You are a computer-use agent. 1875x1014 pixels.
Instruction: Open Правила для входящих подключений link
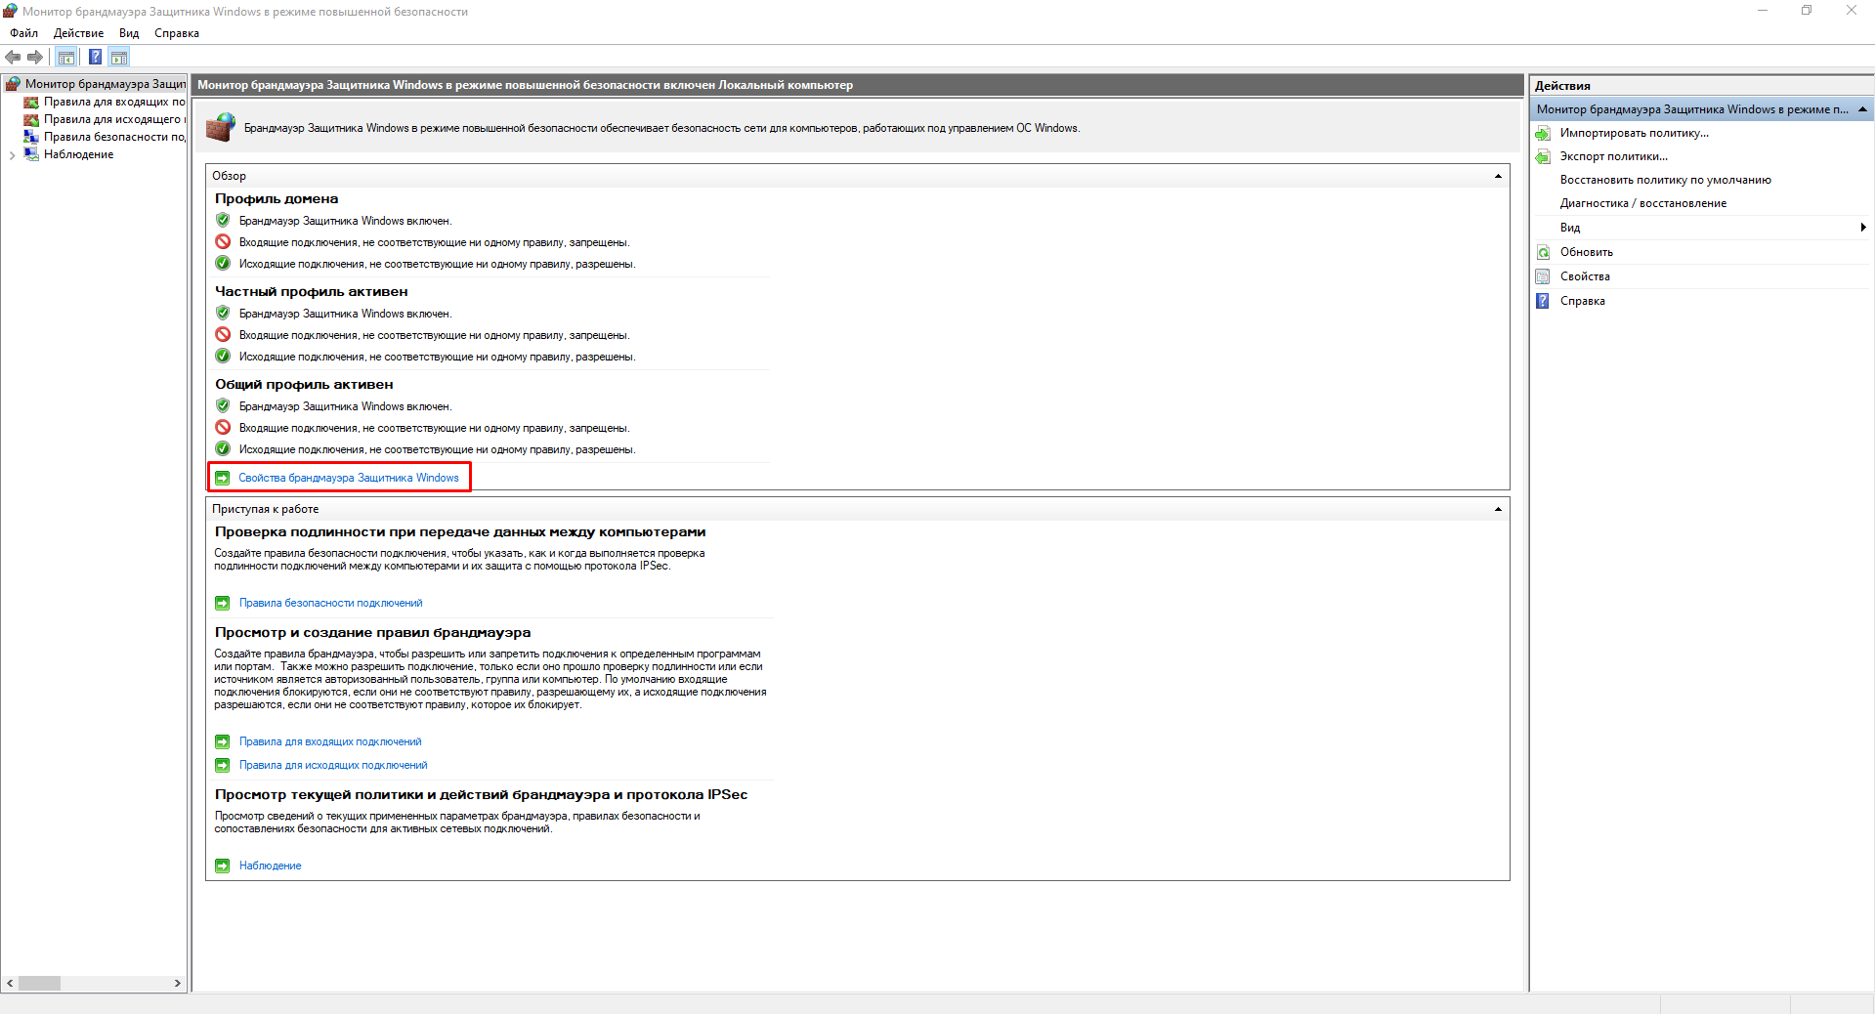pyautogui.click(x=330, y=741)
